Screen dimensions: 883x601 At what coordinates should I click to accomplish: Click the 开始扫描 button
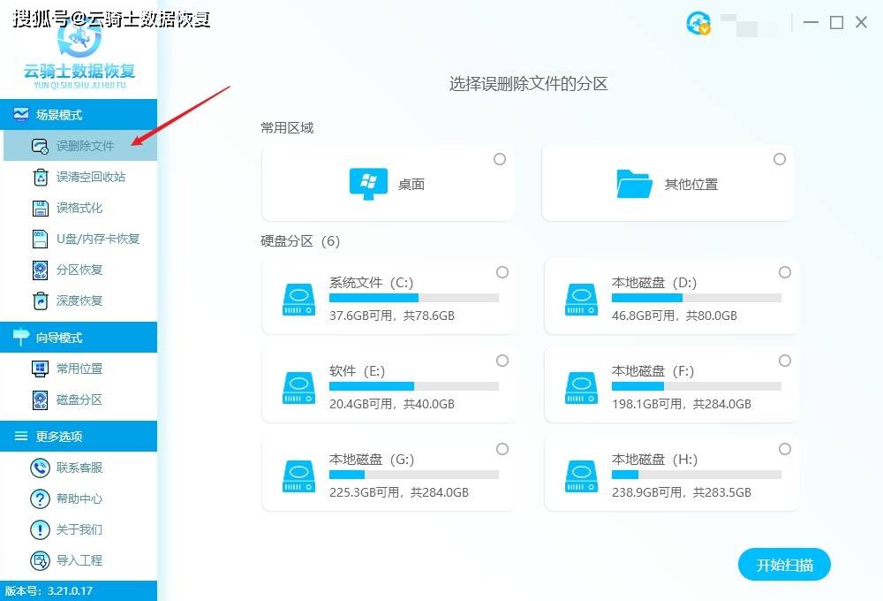coord(784,565)
